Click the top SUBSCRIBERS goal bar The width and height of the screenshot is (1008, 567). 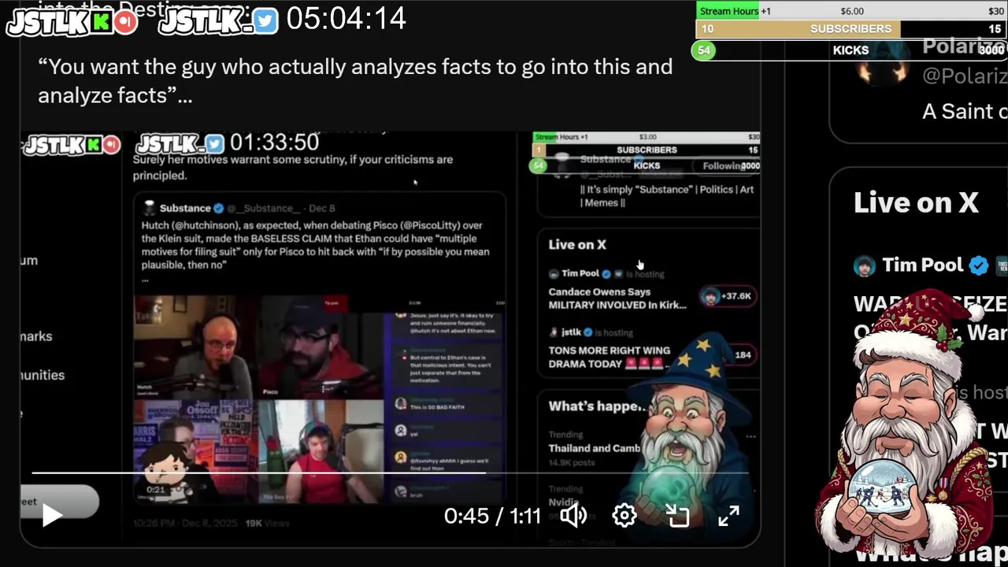click(x=851, y=29)
